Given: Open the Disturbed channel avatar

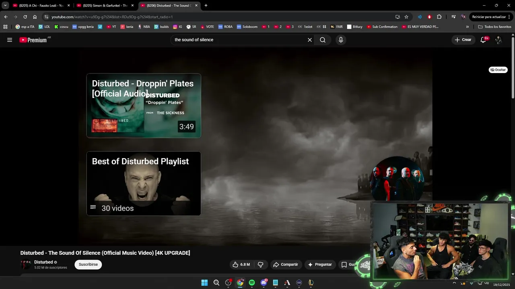Looking at the screenshot, I should click(26, 265).
